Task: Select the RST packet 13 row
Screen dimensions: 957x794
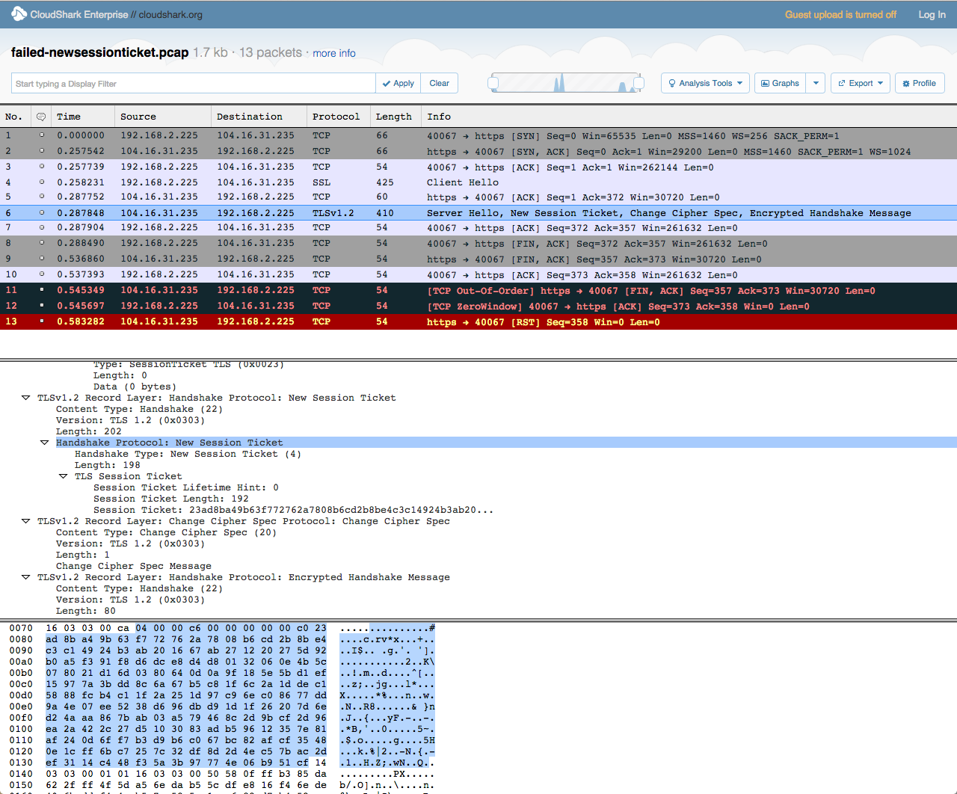Action: click(478, 321)
